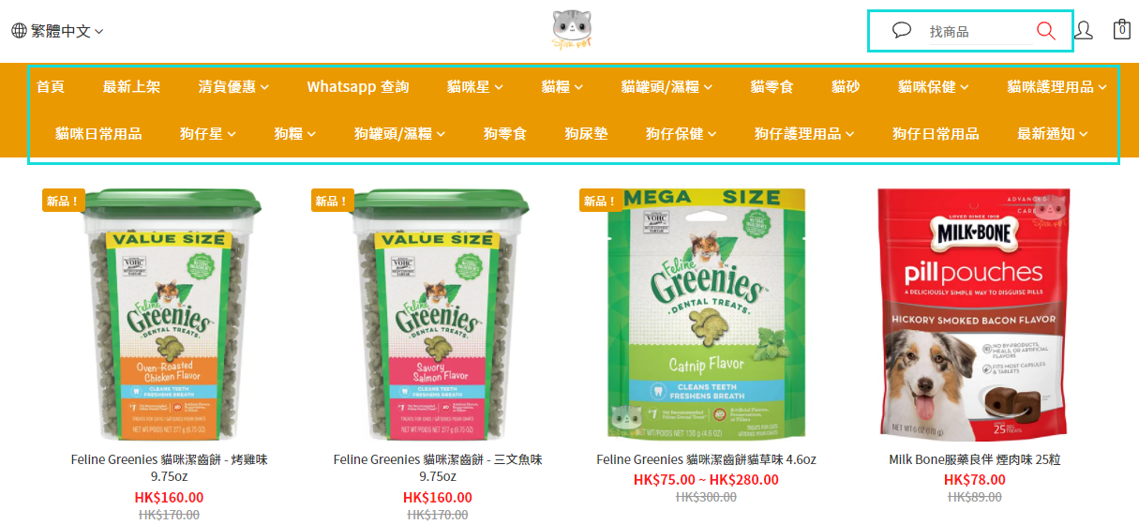Image resolution: width=1139 pixels, height=525 pixels.
Task: Open the chat message bubble icon
Action: [x=902, y=30]
